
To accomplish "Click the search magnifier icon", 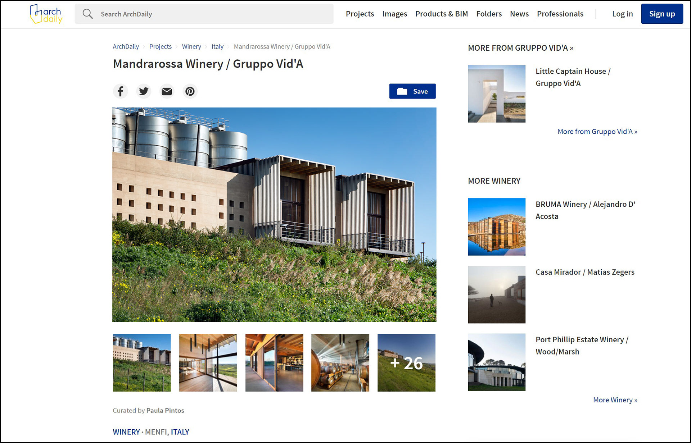I will point(87,14).
